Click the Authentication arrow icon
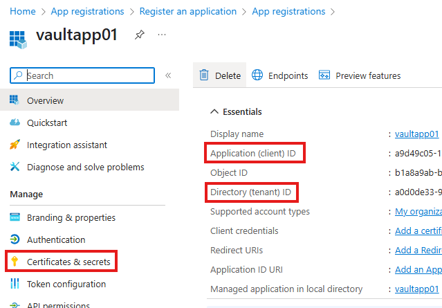This screenshot has width=442, height=308. click(15, 239)
